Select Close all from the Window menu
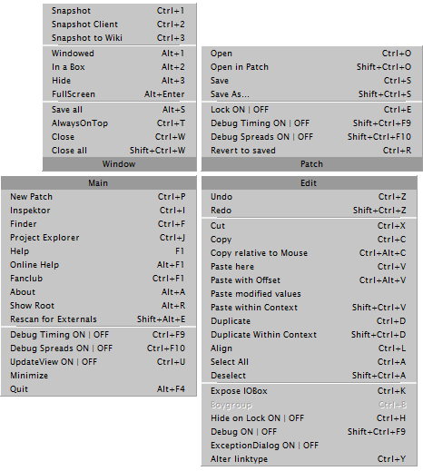 (x=120, y=151)
